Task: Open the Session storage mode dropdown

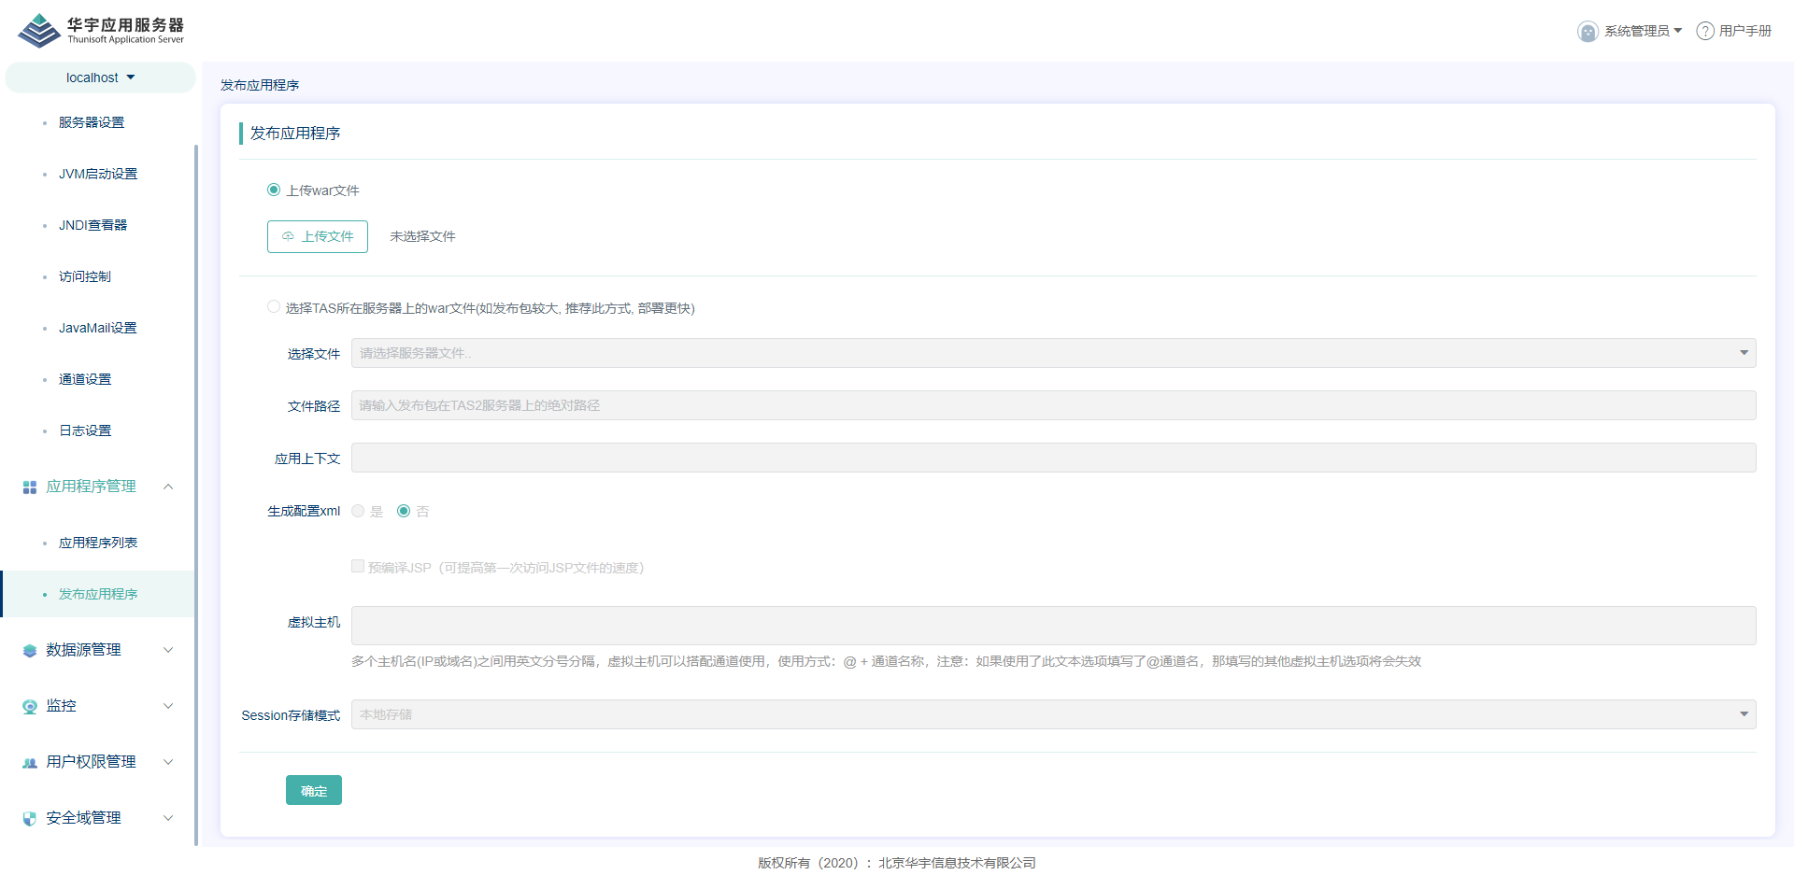Action: pyautogui.click(x=1053, y=714)
